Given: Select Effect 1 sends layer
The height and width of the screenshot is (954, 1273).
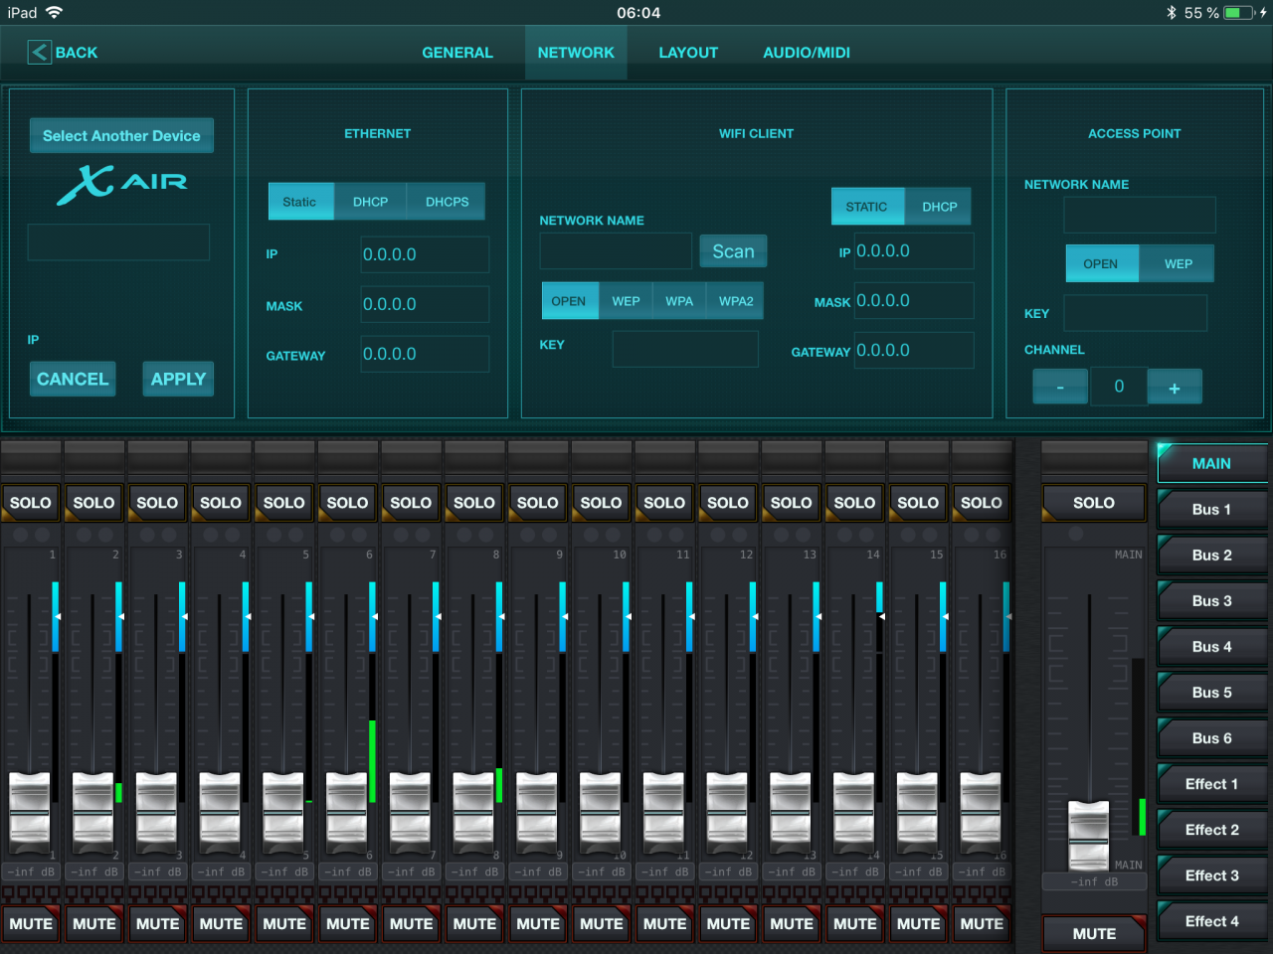Looking at the screenshot, I should [x=1212, y=784].
